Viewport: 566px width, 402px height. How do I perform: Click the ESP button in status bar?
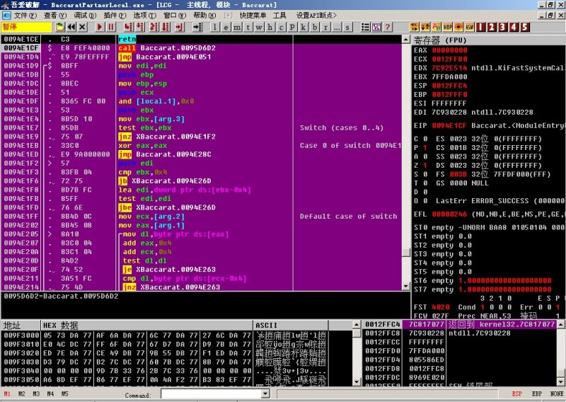[x=517, y=394]
